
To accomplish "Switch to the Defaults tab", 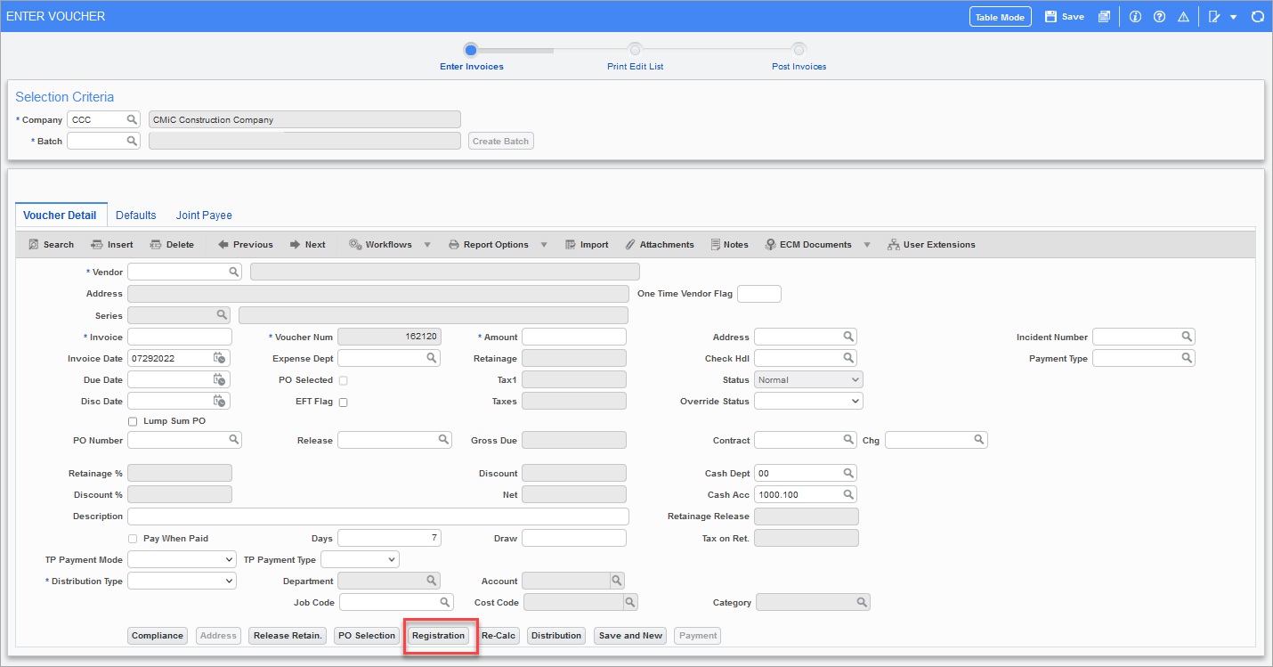I will (135, 215).
